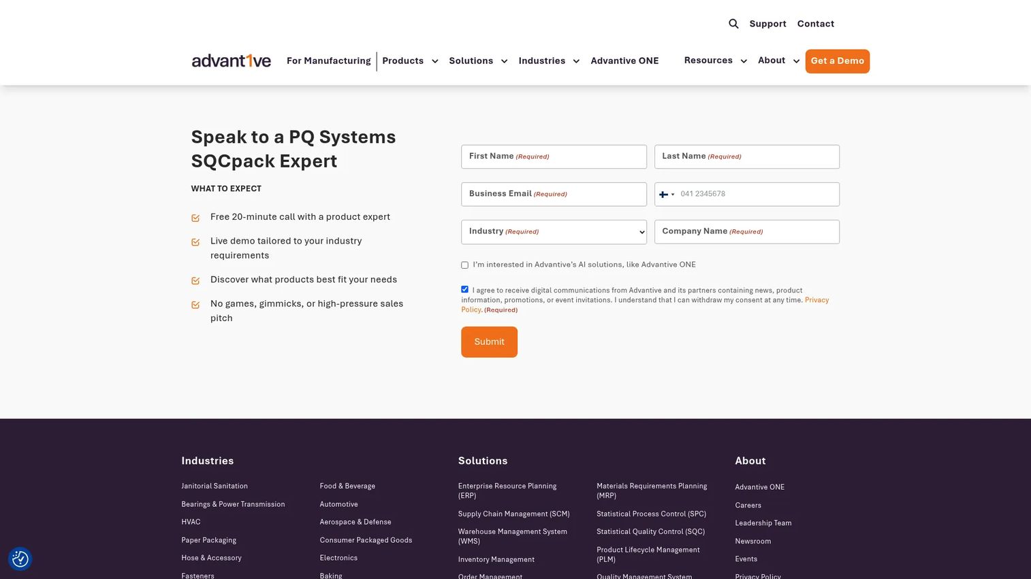Open the search magnifier icon
The height and width of the screenshot is (579, 1031).
pyautogui.click(x=733, y=24)
